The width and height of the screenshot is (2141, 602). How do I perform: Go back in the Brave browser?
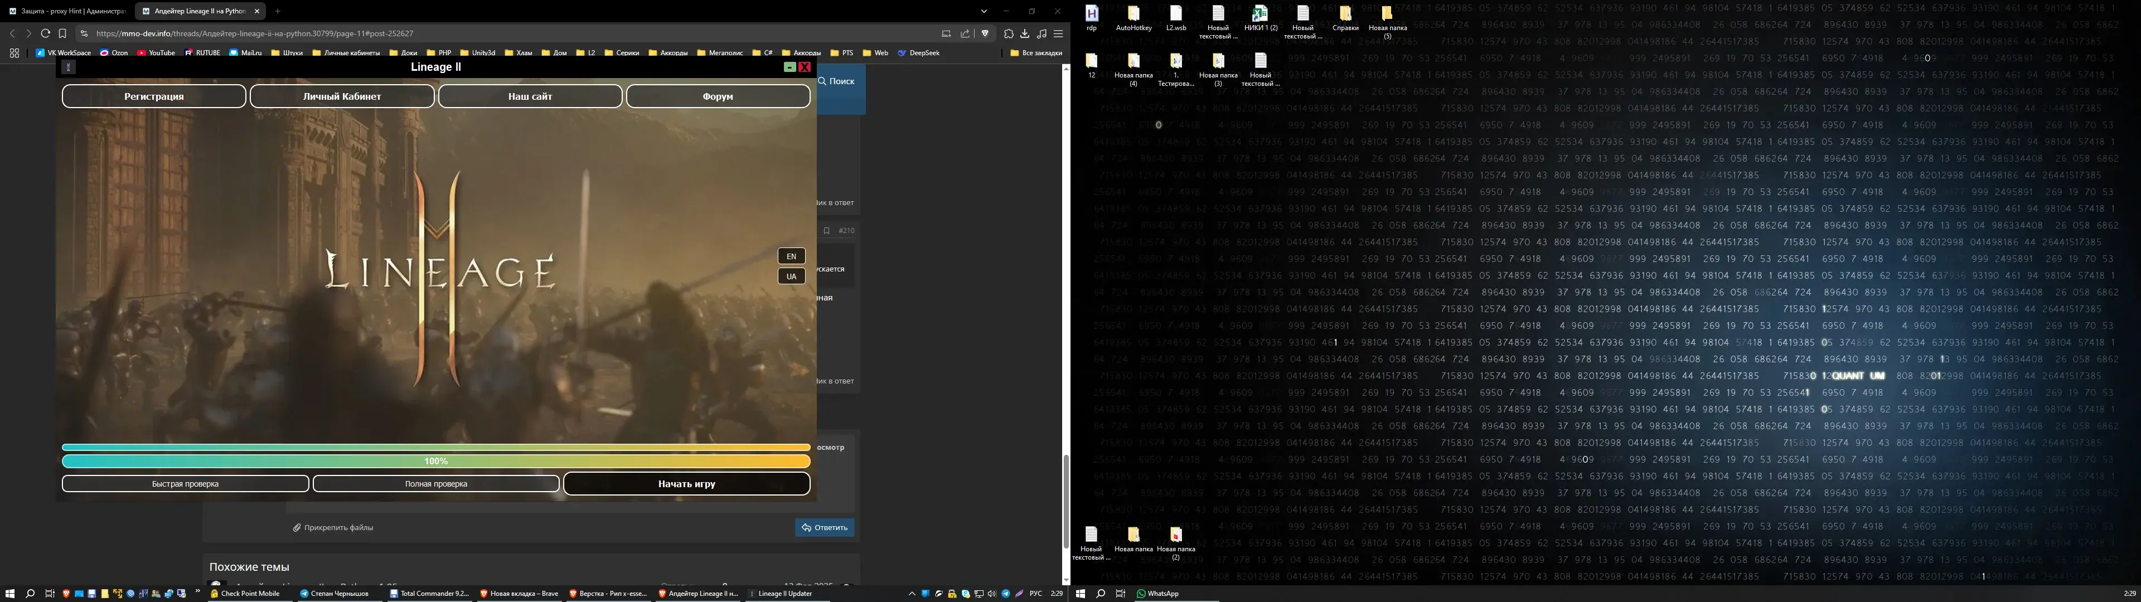12,34
